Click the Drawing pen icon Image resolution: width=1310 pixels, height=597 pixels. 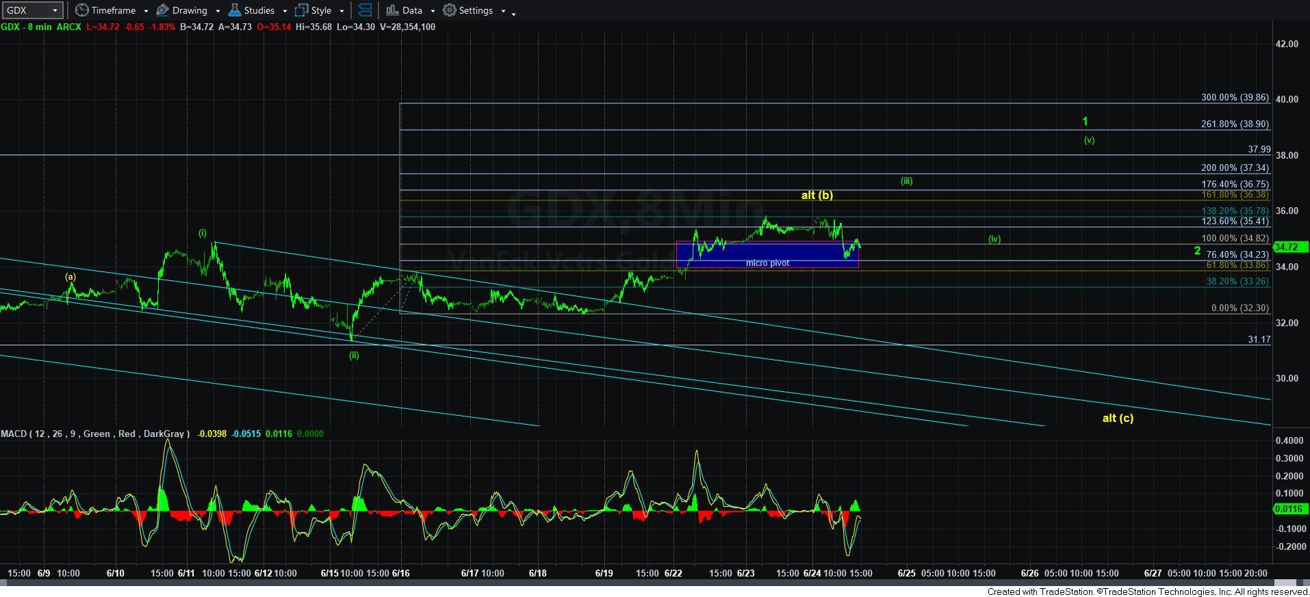[162, 10]
